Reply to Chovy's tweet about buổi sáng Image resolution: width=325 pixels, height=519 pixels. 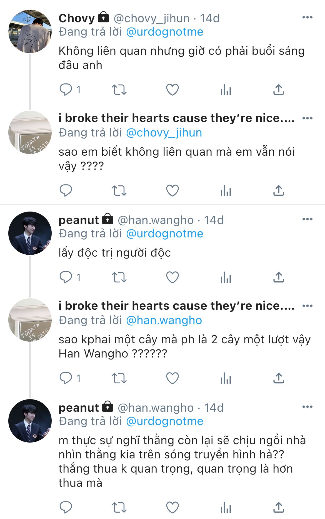point(66,90)
